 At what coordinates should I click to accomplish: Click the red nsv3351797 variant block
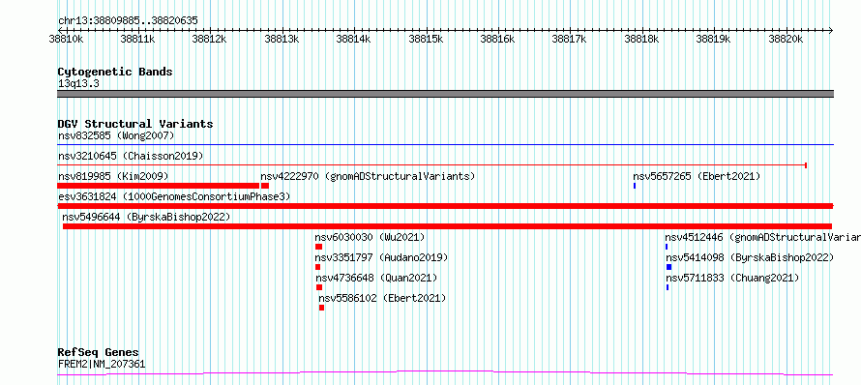[317, 267]
